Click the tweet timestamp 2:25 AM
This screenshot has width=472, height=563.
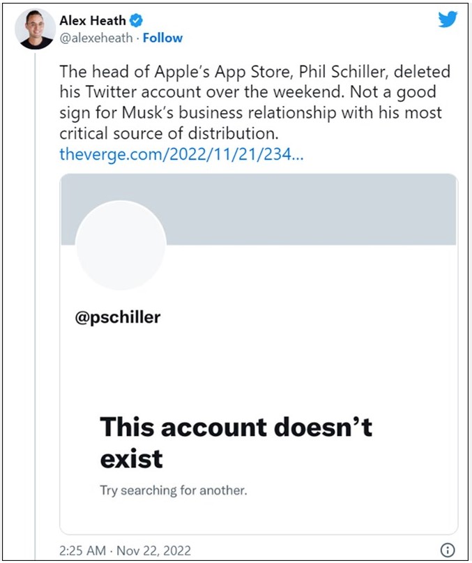[x=83, y=549]
